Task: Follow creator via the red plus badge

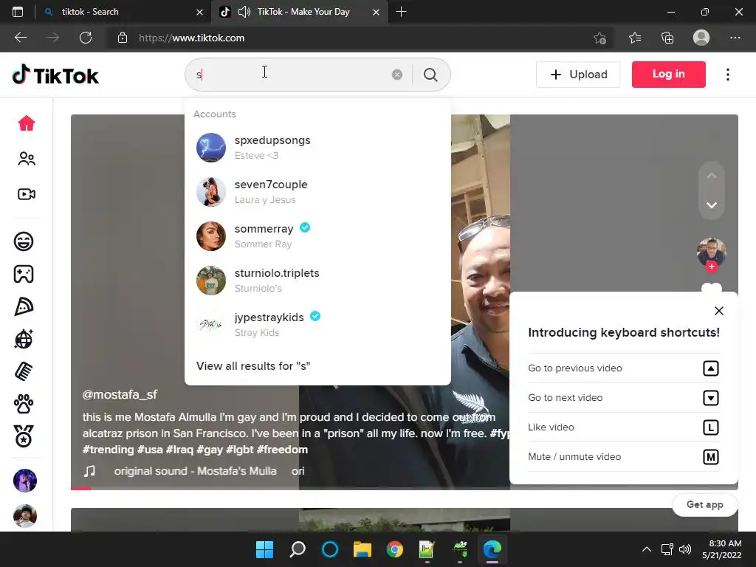Action: [711, 266]
